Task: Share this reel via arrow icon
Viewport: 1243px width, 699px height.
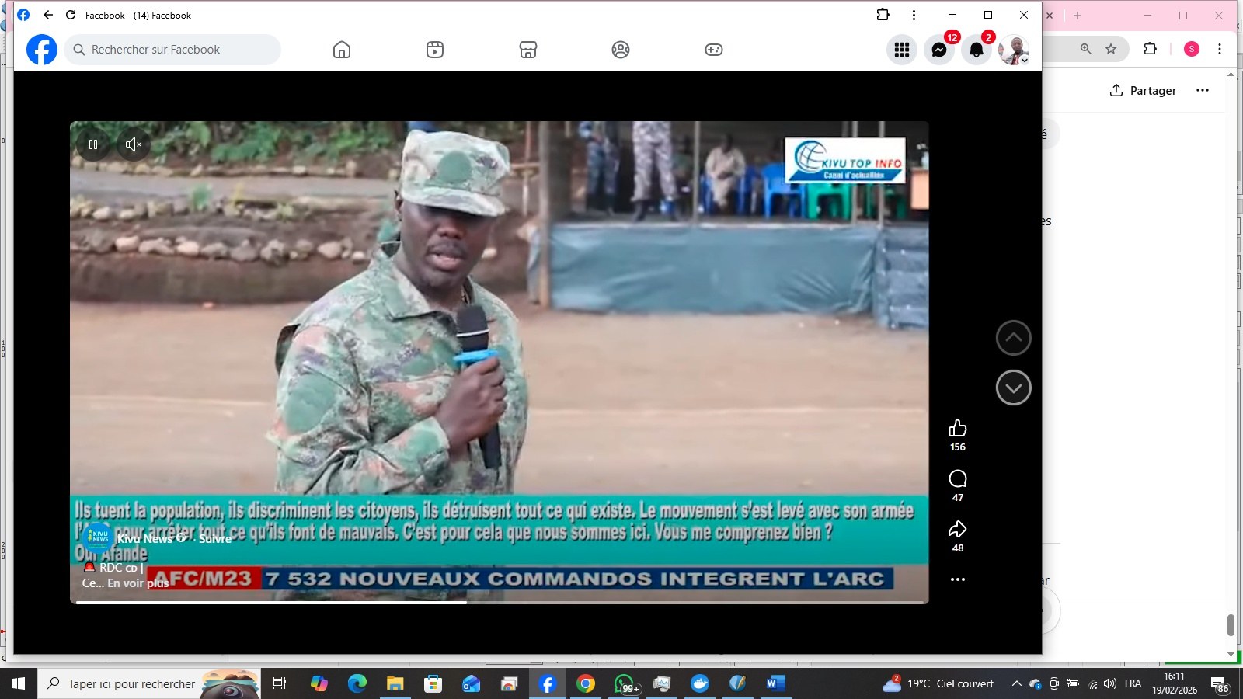Action: (x=958, y=529)
